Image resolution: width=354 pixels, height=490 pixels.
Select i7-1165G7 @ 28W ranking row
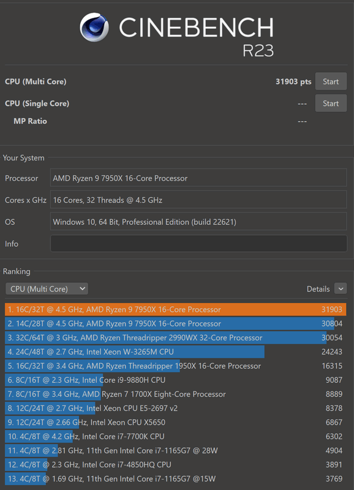(176, 450)
